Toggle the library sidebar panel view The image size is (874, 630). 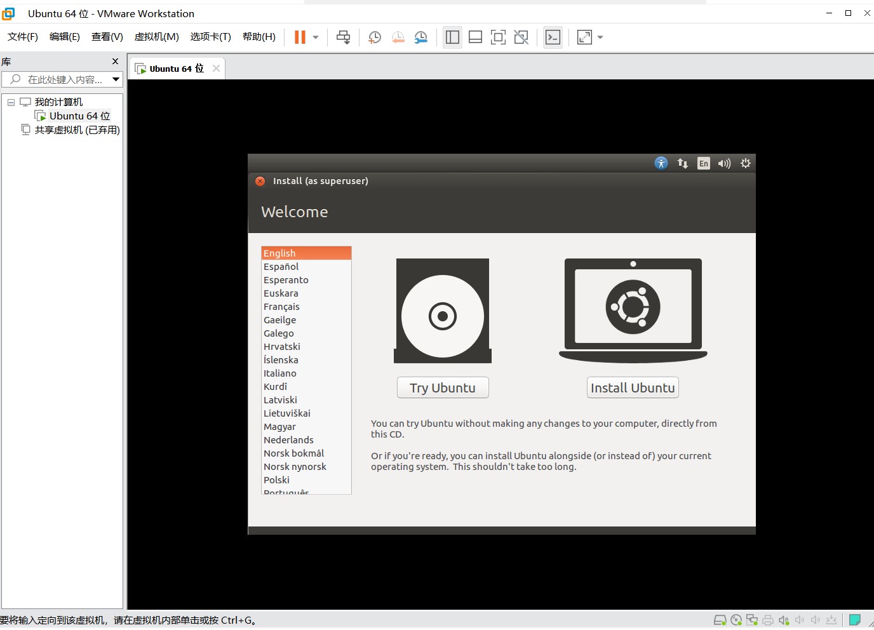point(452,37)
